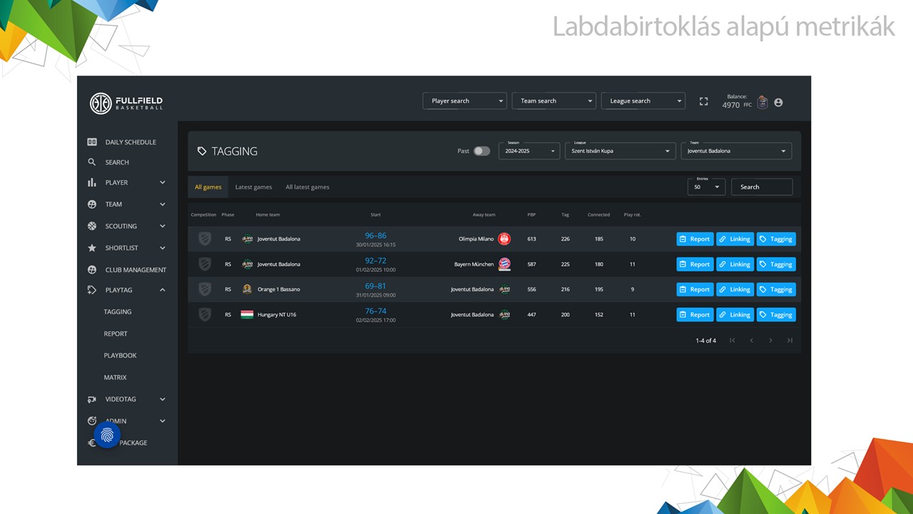Open Report for Joventut vs Olimpia Milano

[x=695, y=239]
